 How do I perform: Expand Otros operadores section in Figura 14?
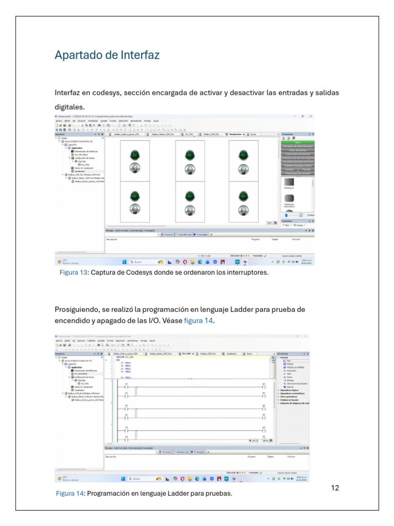pos(279,397)
